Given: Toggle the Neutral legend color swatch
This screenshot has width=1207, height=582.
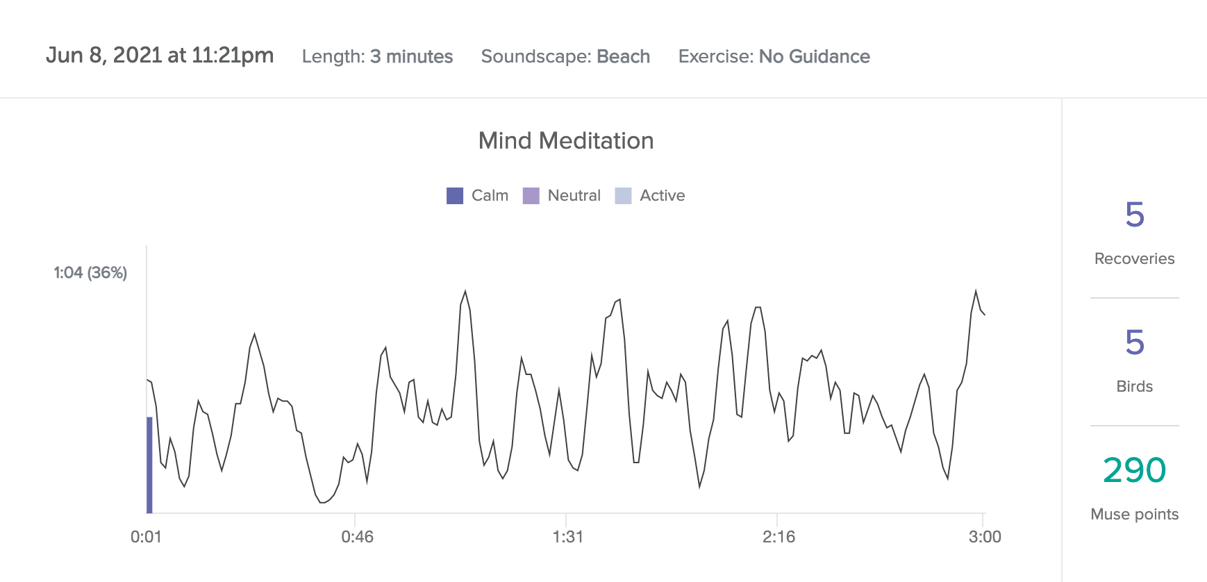Looking at the screenshot, I should tap(531, 196).
